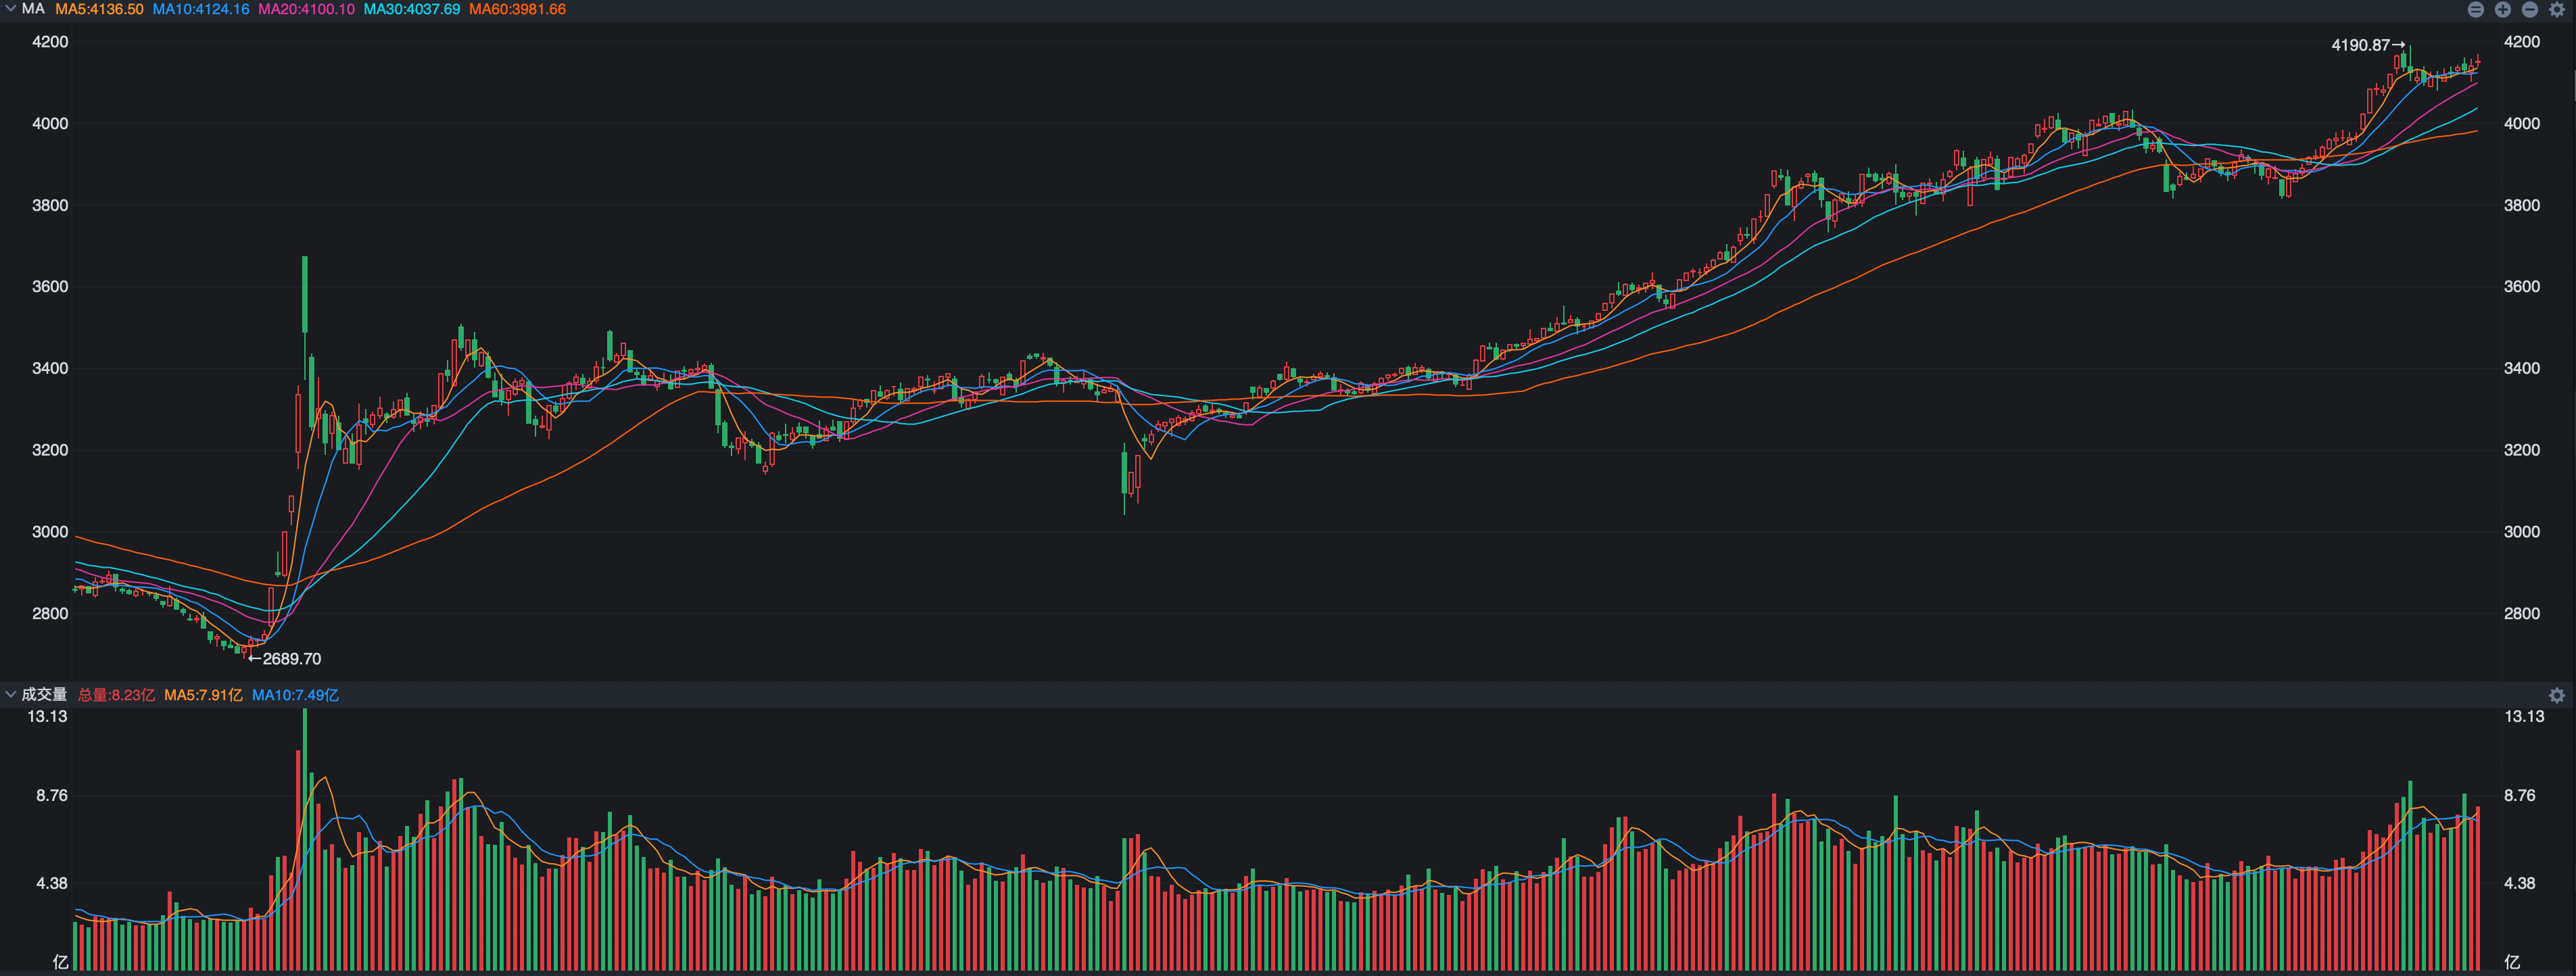Open the MA indicator label dropdown
Image resolution: width=2576 pixels, height=976 pixels.
coord(33,9)
